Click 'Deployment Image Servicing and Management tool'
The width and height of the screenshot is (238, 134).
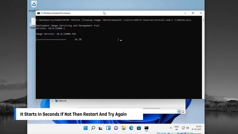coord(68,26)
